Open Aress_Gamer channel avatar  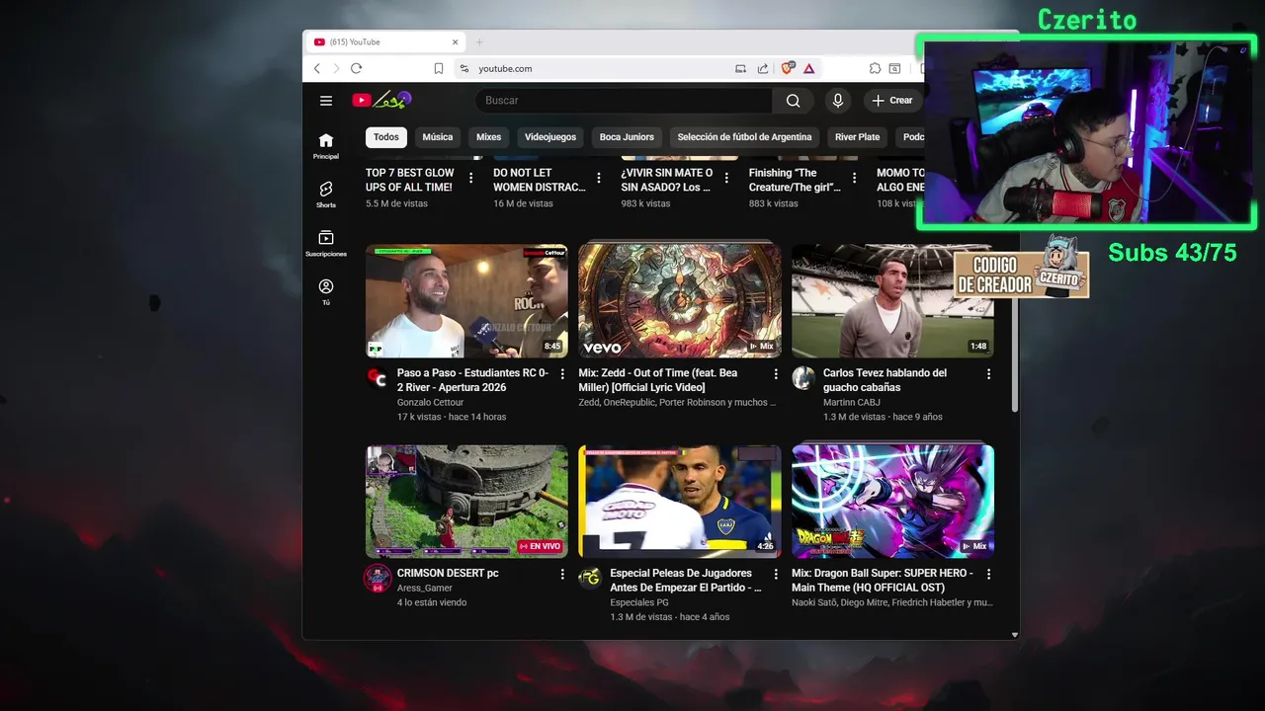click(x=377, y=579)
